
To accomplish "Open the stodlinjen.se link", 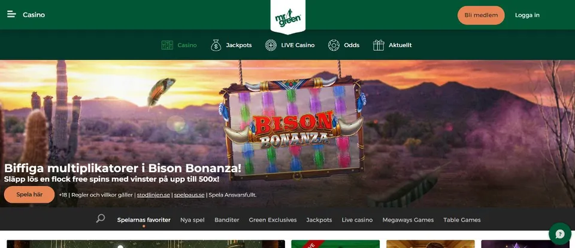I will (x=153, y=195).
